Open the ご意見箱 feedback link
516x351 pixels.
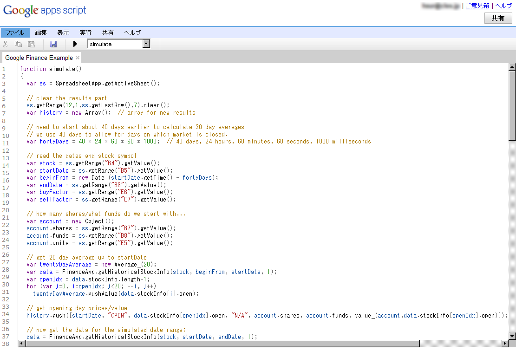477,6
